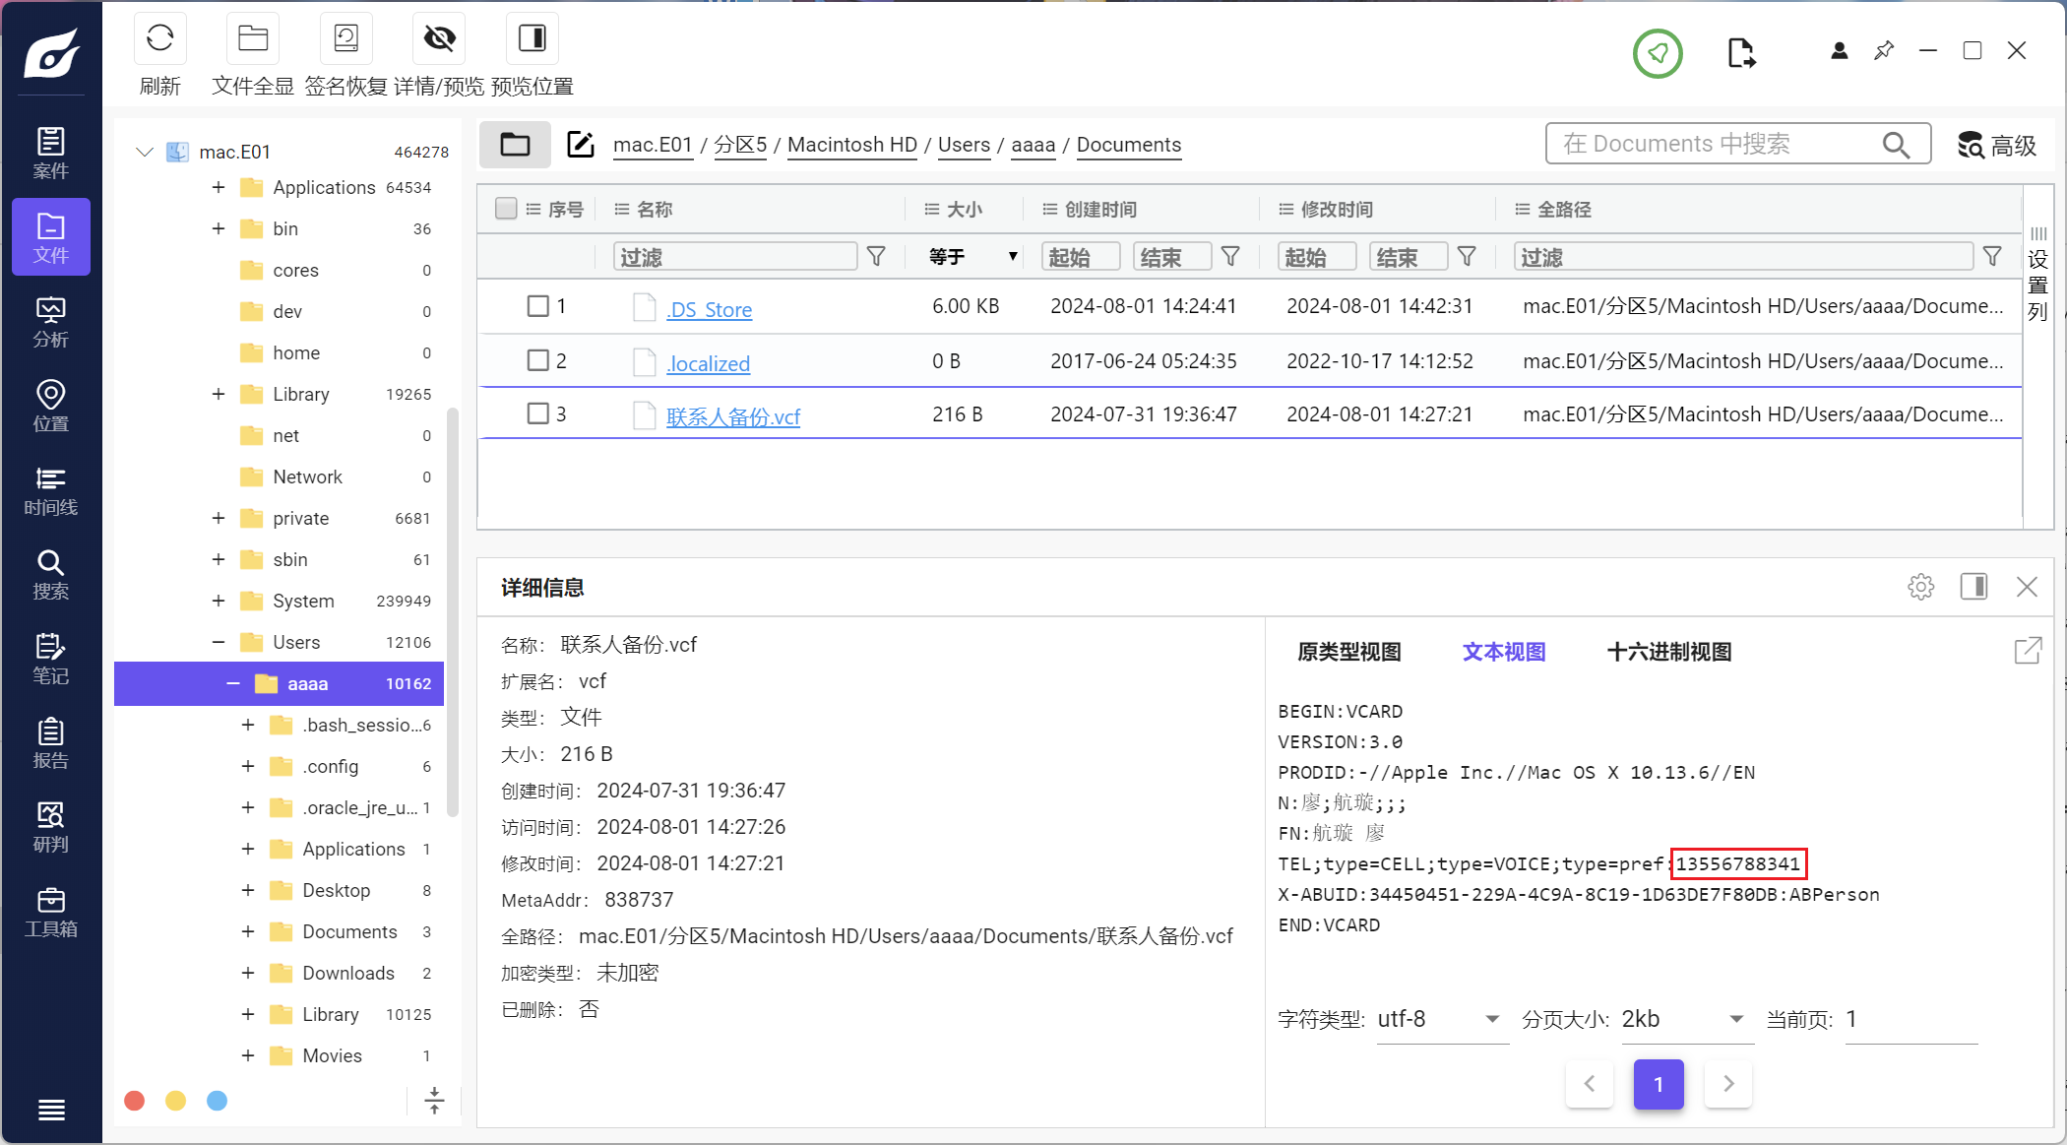Click the pin window icon
Image resolution: width=2067 pixels, height=1145 pixels.
tap(1884, 50)
